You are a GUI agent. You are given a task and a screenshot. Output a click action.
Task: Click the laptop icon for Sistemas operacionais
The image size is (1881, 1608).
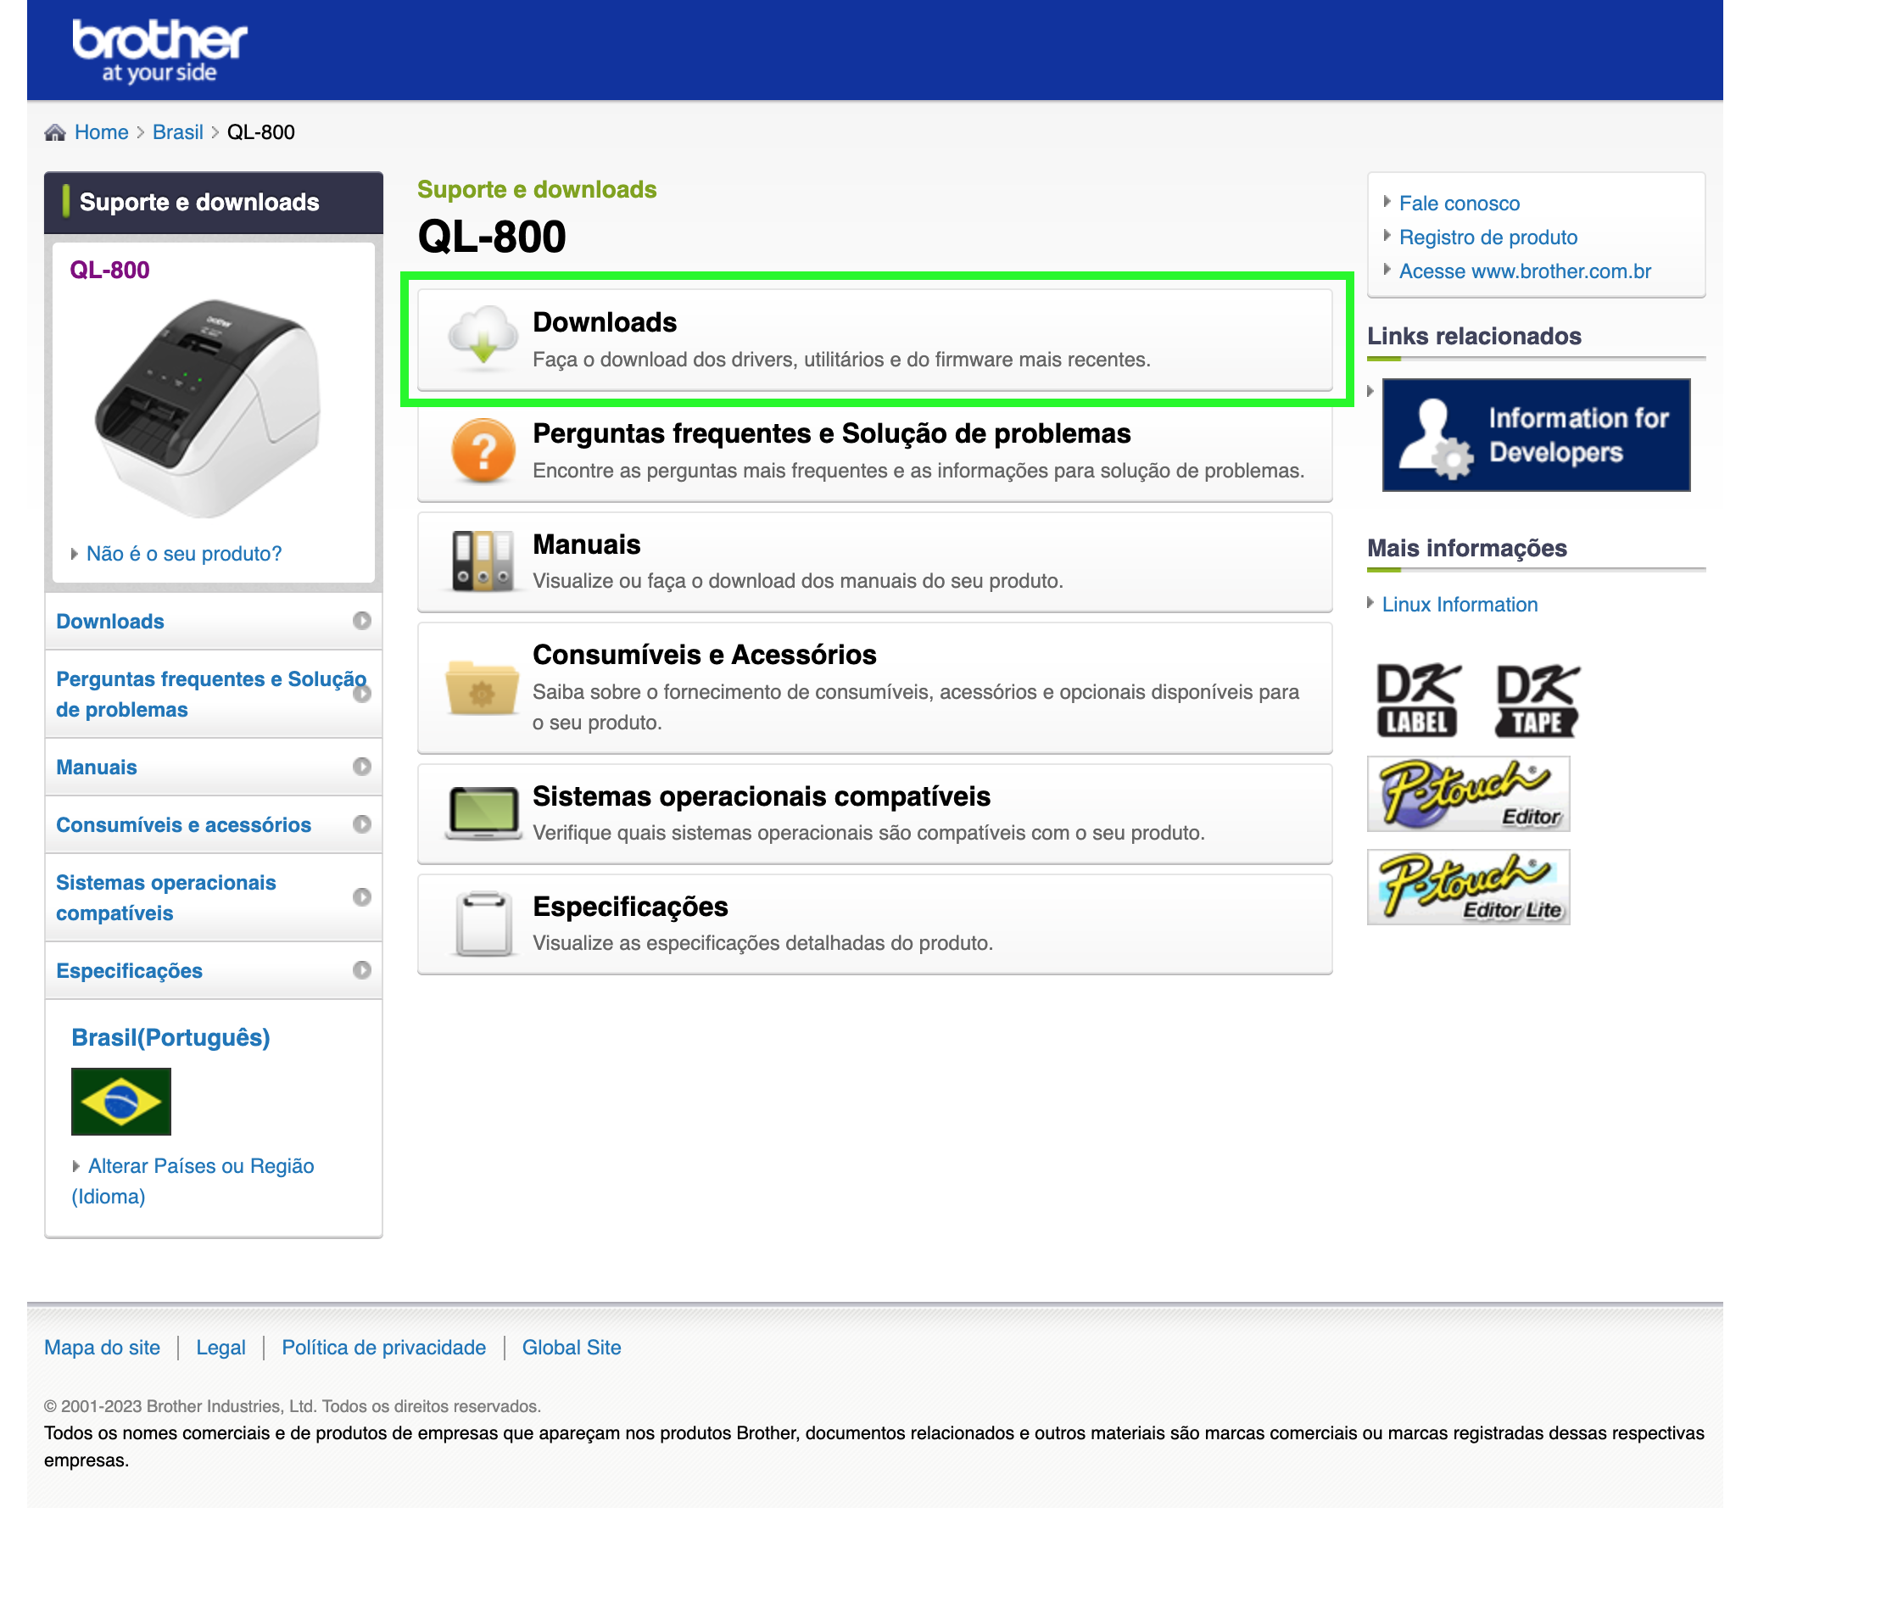(x=483, y=813)
